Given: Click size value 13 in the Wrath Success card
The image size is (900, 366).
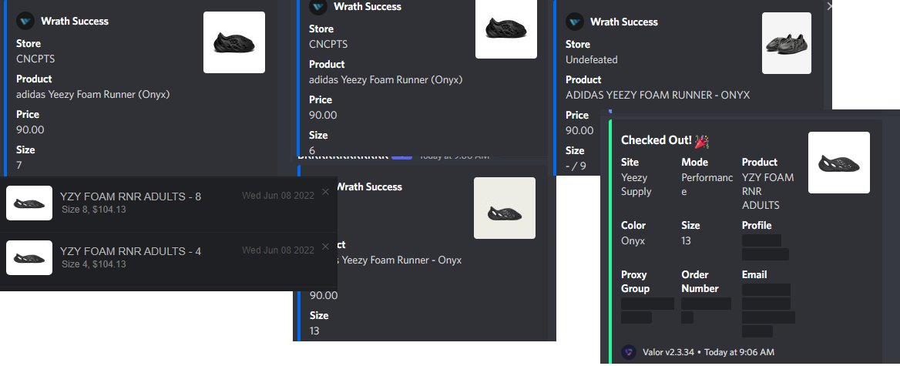Looking at the screenshot, I should pyautogui.click(x=314, y=331).
